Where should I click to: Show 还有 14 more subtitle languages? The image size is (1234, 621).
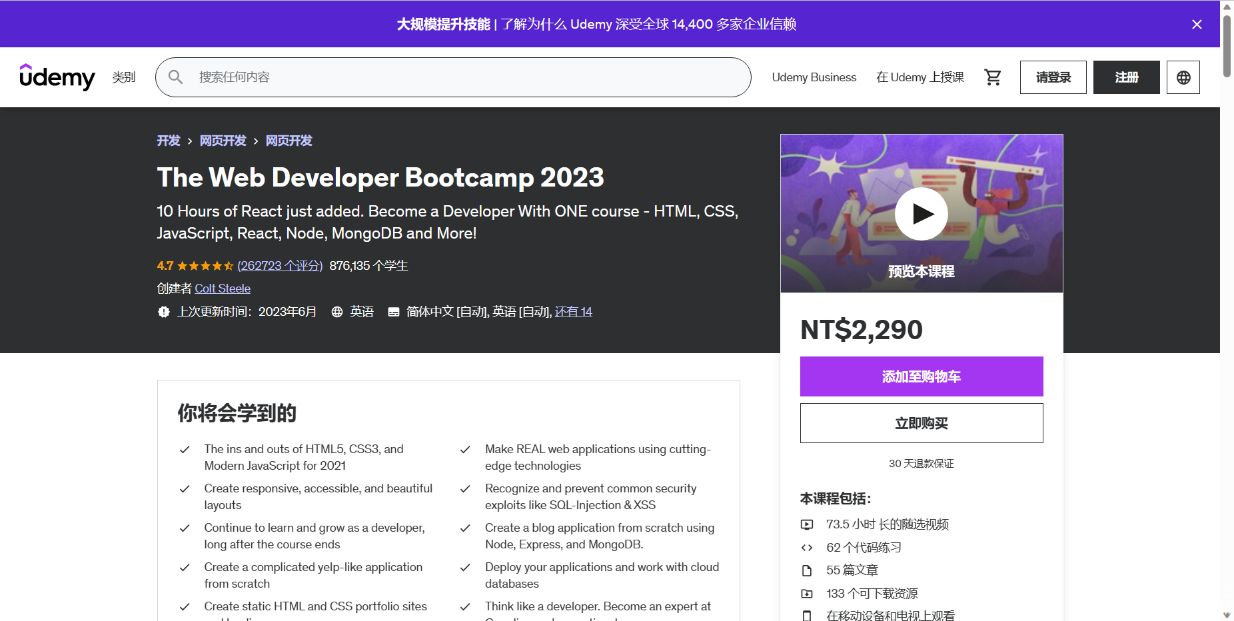pyautogui.click(x=574, y=312)
